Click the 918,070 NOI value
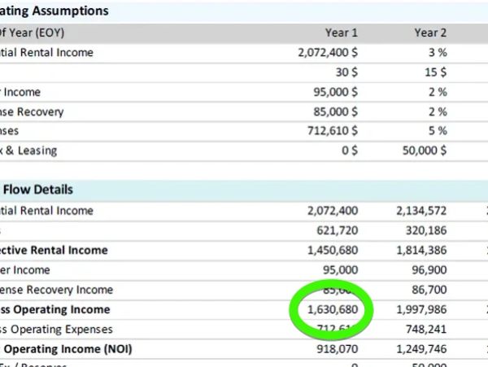Screen dimensions: 488x367 point(337,349)
